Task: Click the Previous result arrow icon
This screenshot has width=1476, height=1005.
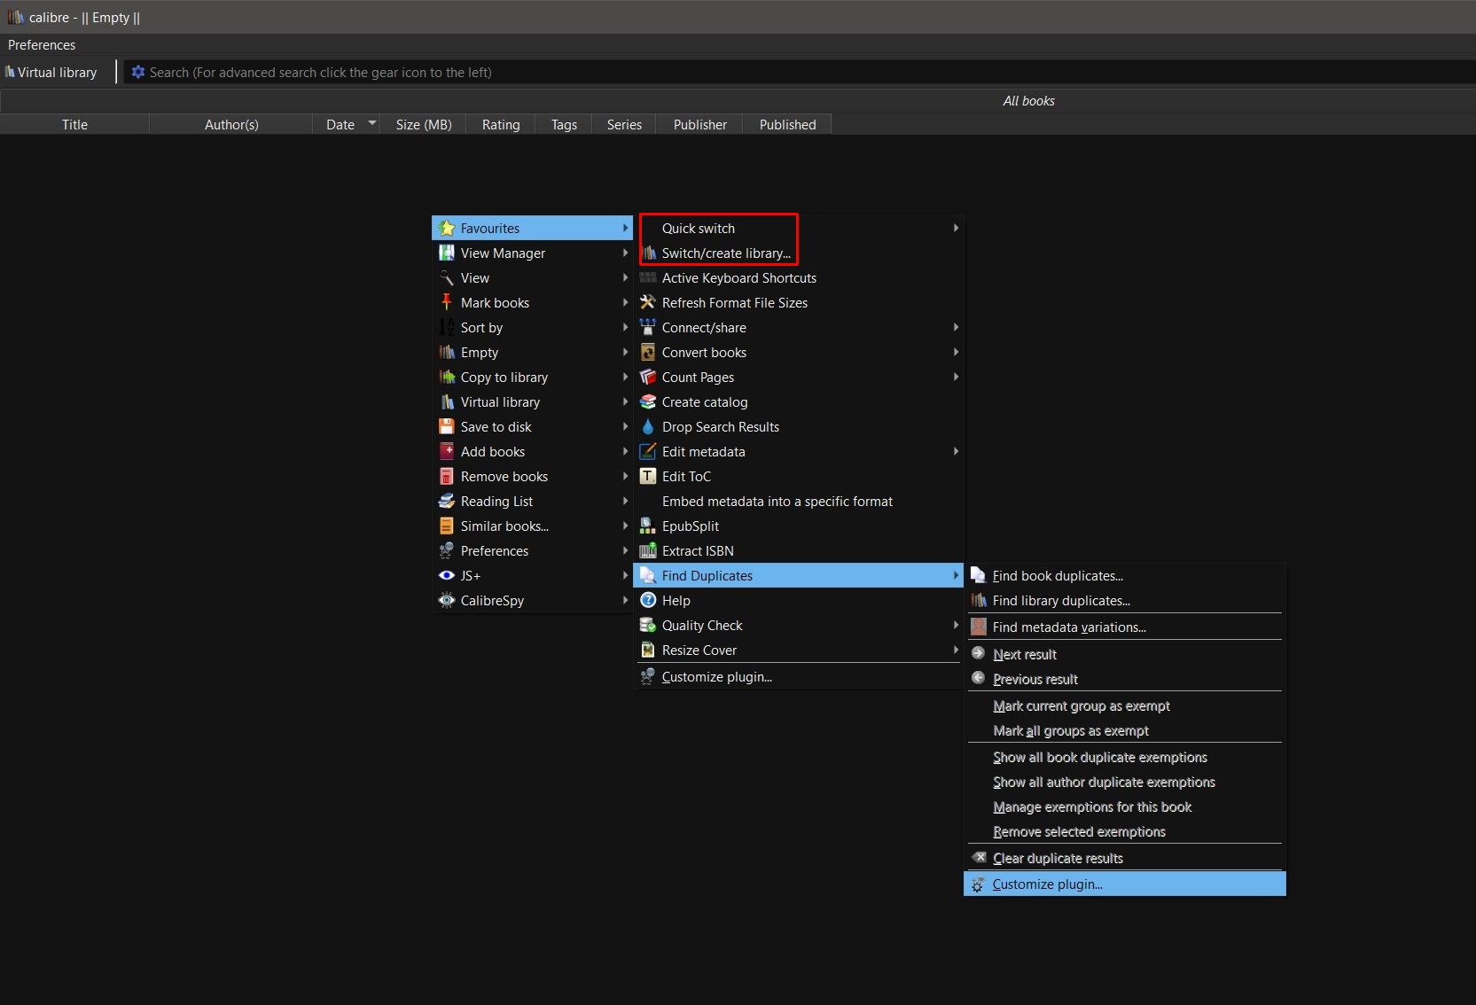Action: click(x=979, y=679)
